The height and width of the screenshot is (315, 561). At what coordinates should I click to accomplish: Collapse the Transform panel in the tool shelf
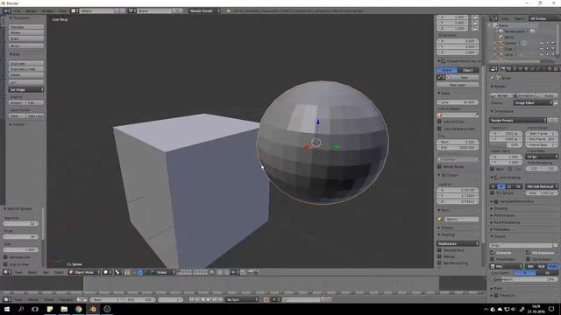pos(19,17)
